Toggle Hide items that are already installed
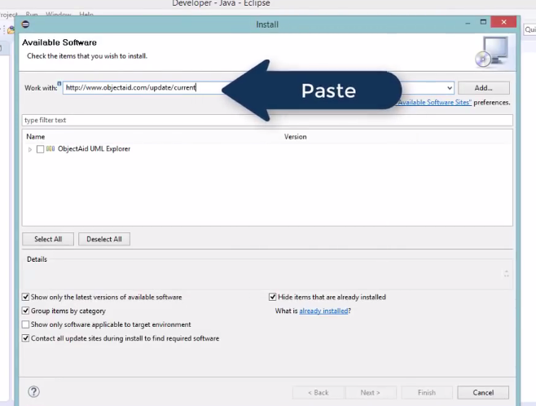Viewport: 536px width, 406px height. [x=272, y=297]
